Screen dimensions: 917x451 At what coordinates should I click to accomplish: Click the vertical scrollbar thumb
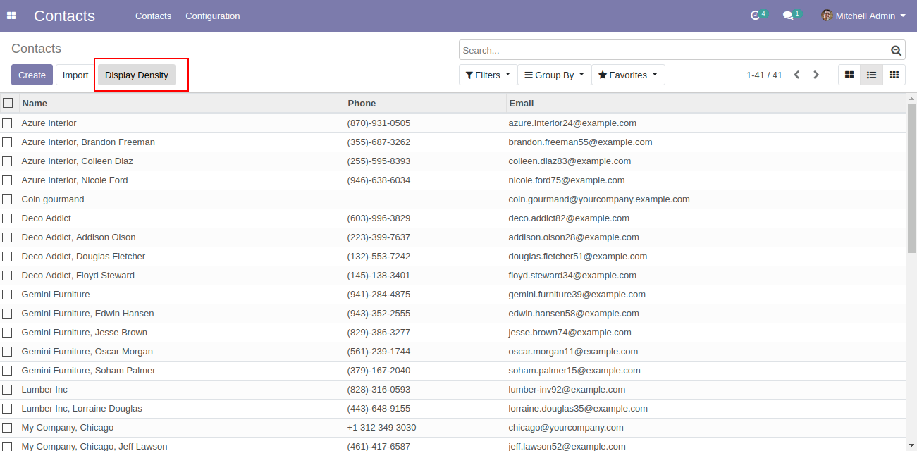click(911, 178)
